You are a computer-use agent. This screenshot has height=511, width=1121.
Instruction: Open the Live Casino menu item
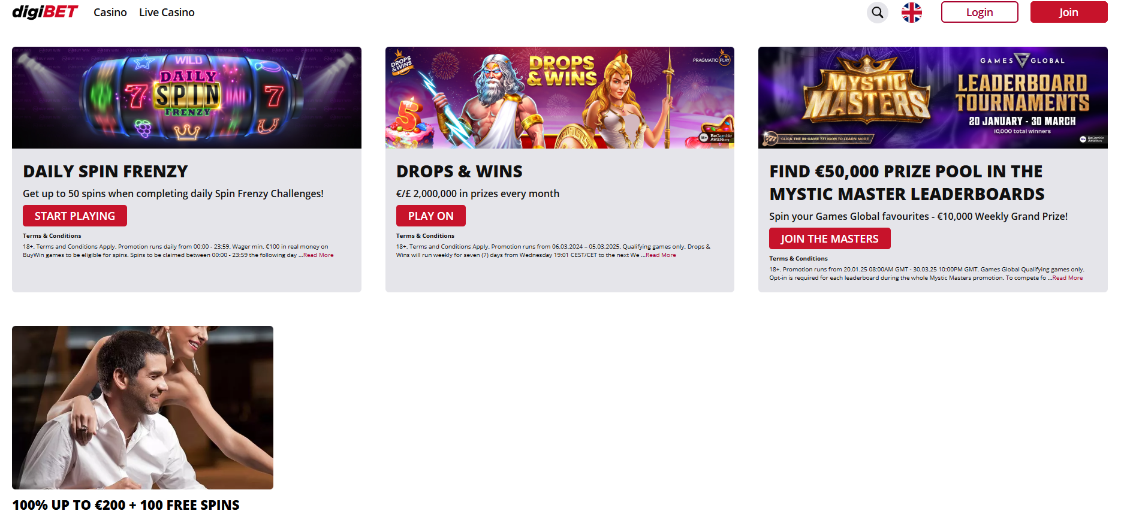(167, 13)
